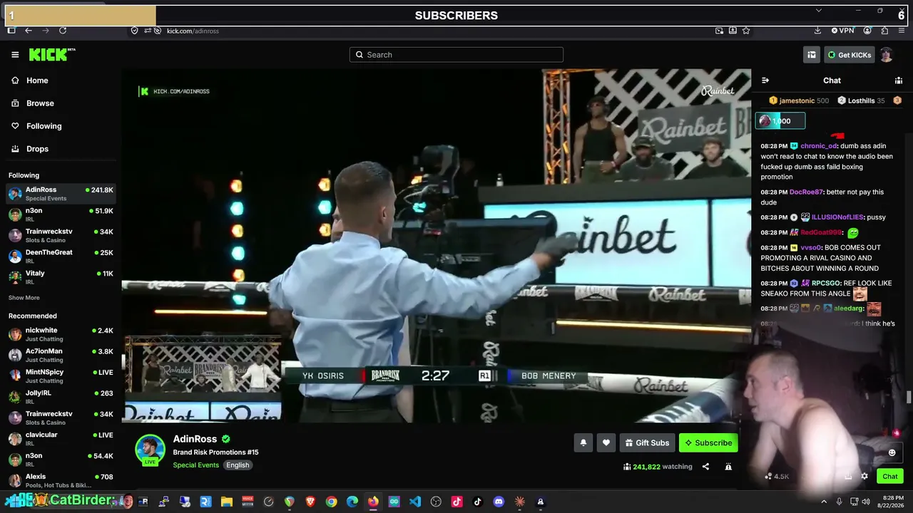Open chat settings gear
The height and width of the screenshot is (513, 913).
click(x=864, y=476)
